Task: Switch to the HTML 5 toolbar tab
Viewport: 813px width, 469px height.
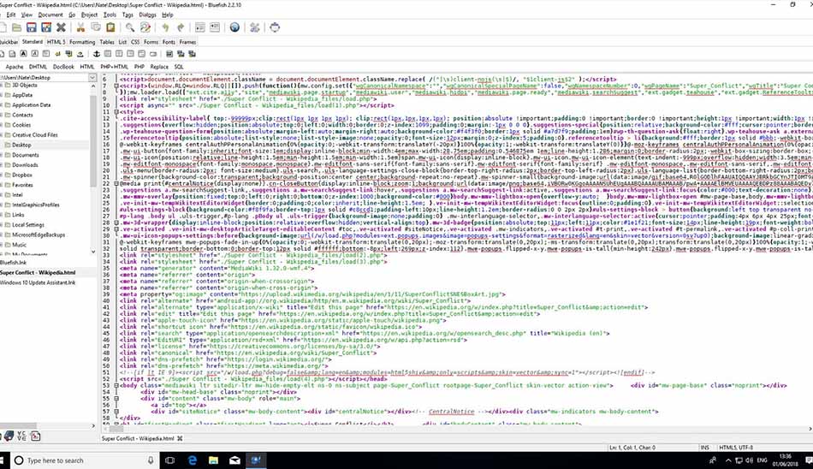Action: [x=56, y=41]
